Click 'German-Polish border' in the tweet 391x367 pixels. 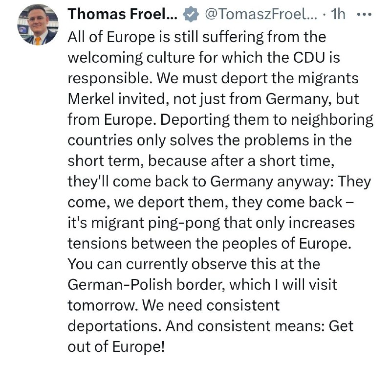click(146, 285)
